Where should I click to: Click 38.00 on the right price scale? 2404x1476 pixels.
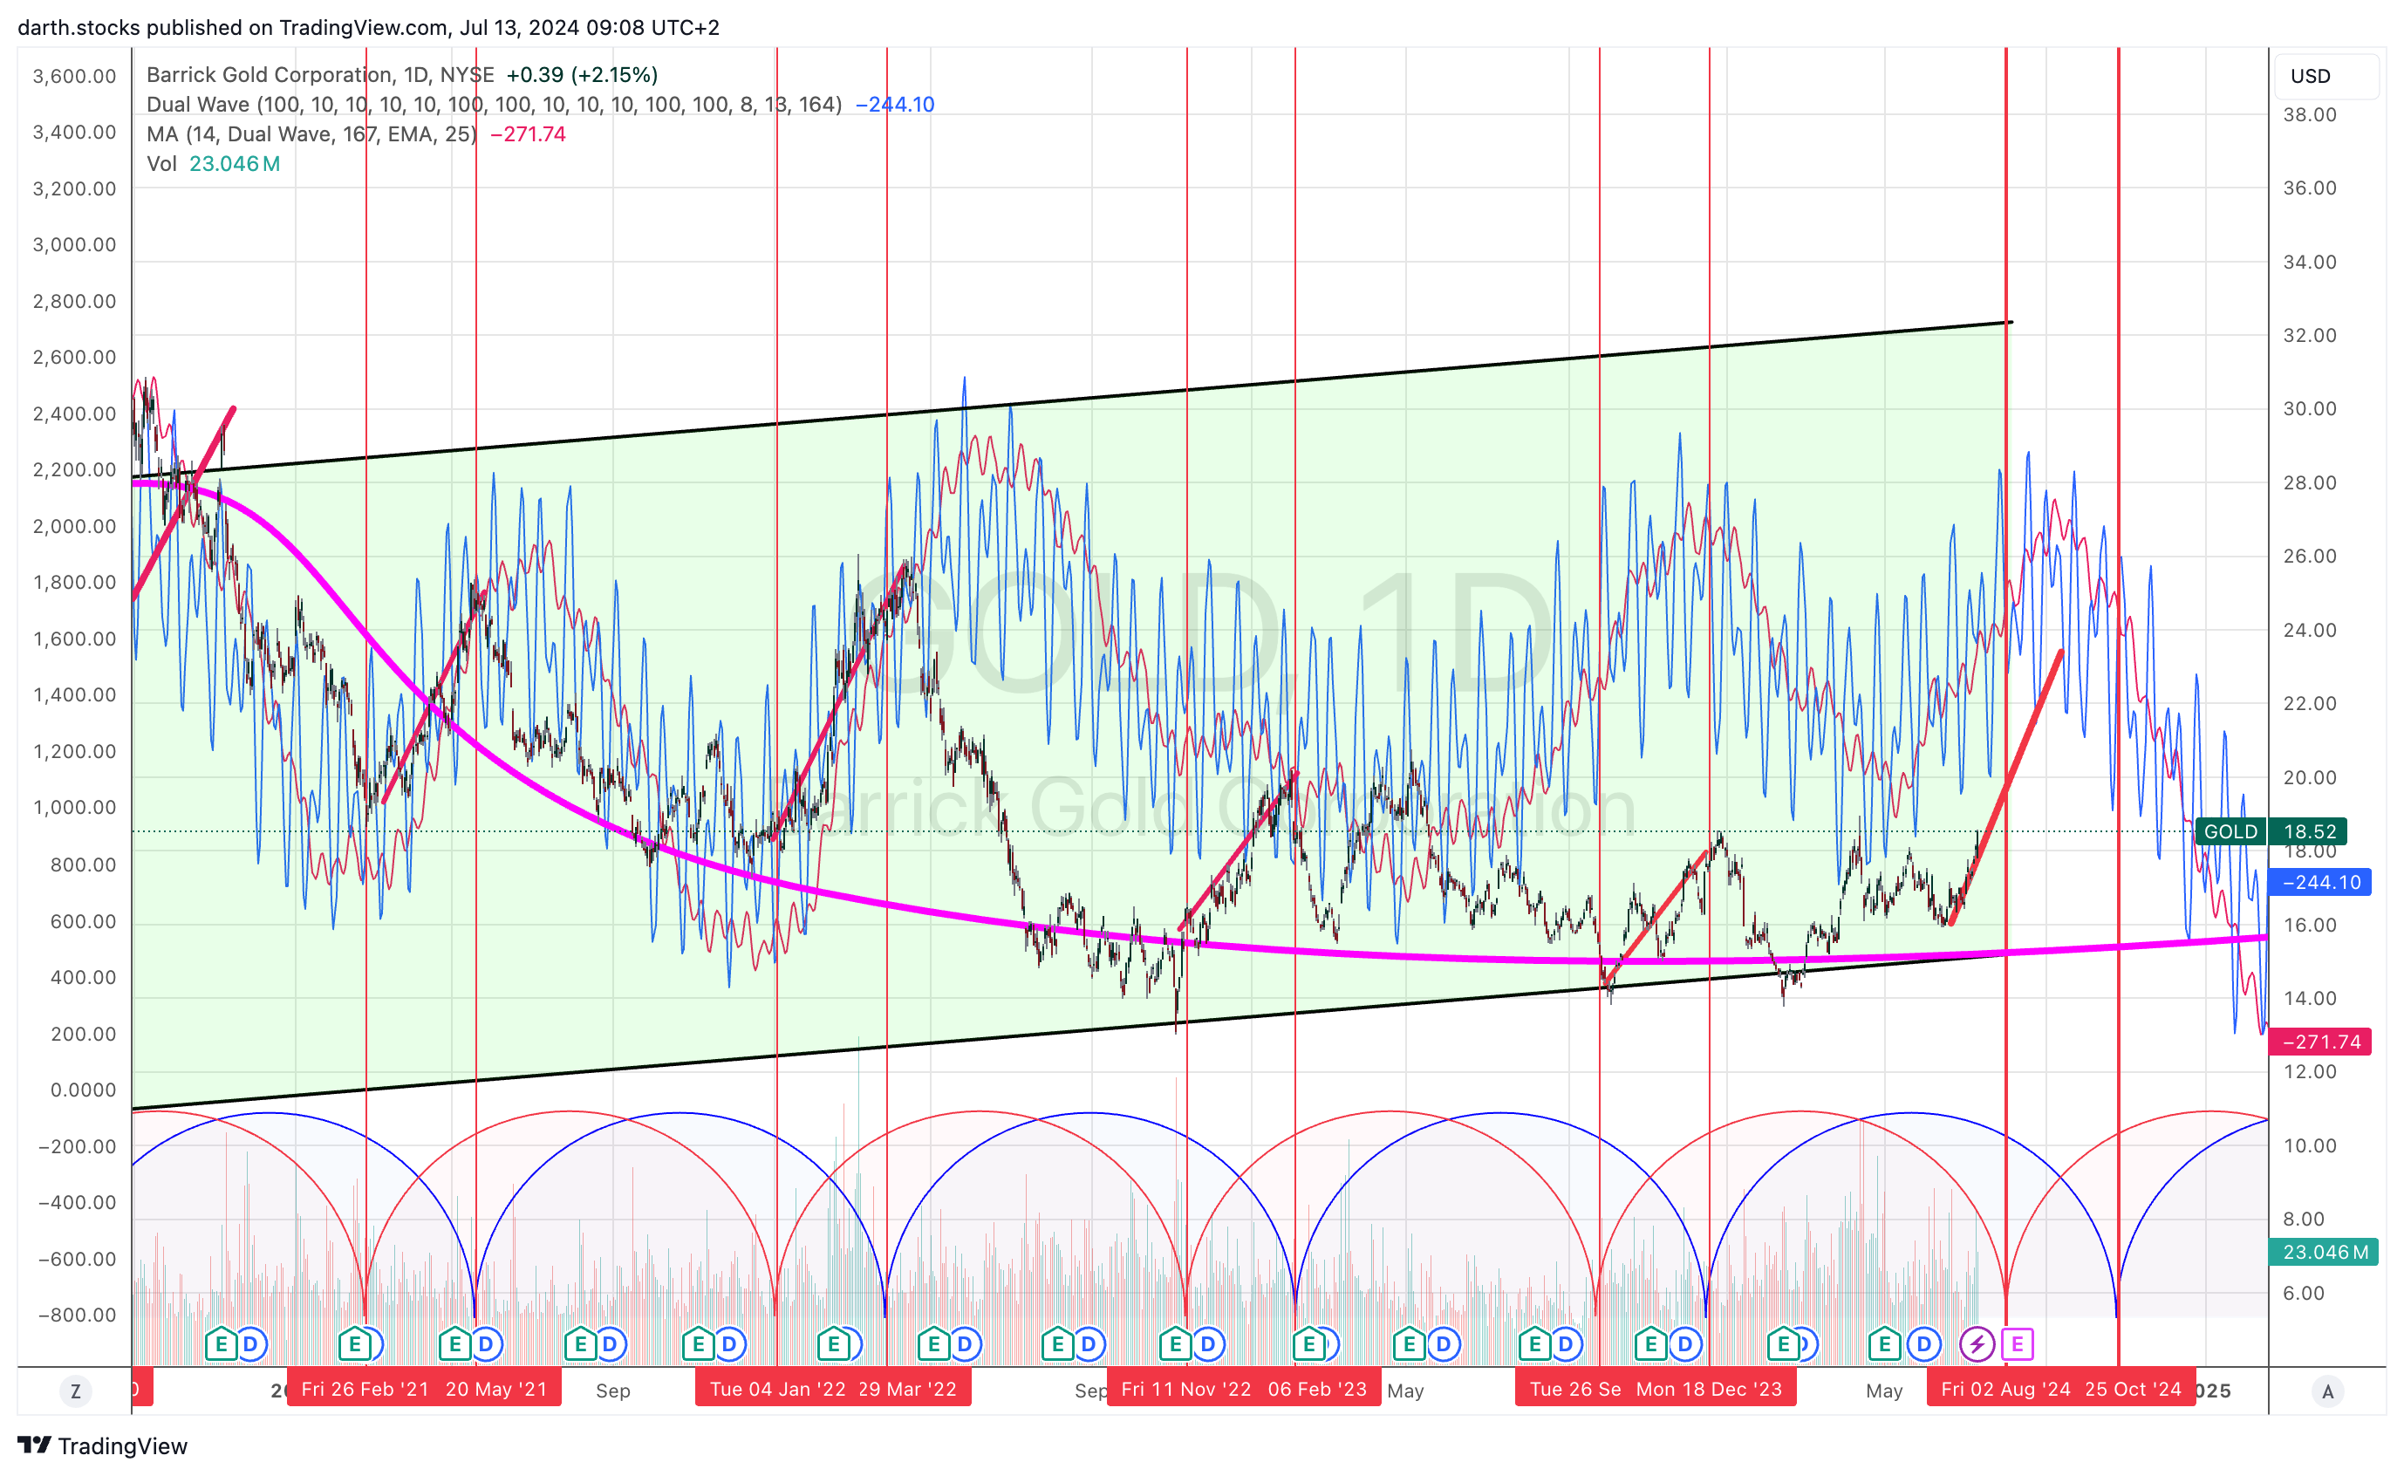[x=2309, y=115]
